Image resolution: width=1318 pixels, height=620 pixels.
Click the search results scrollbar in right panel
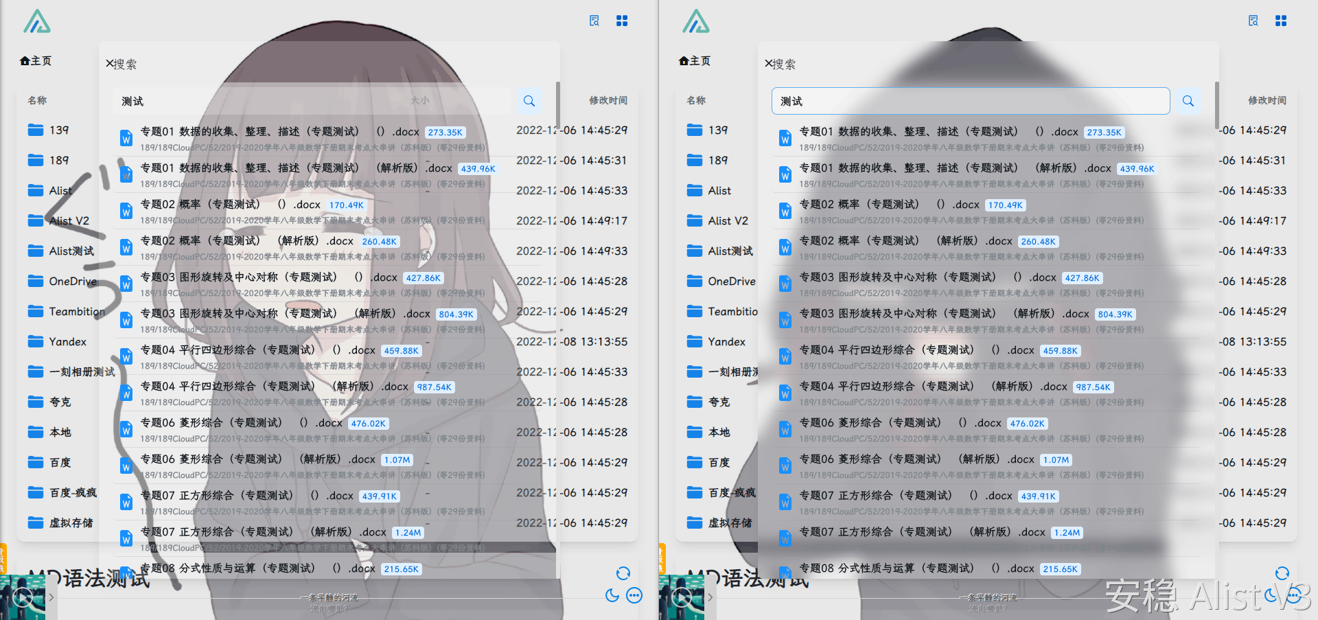1216,106
